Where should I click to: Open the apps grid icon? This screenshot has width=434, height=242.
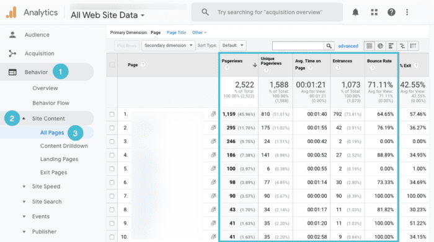(x=374, y=12)
